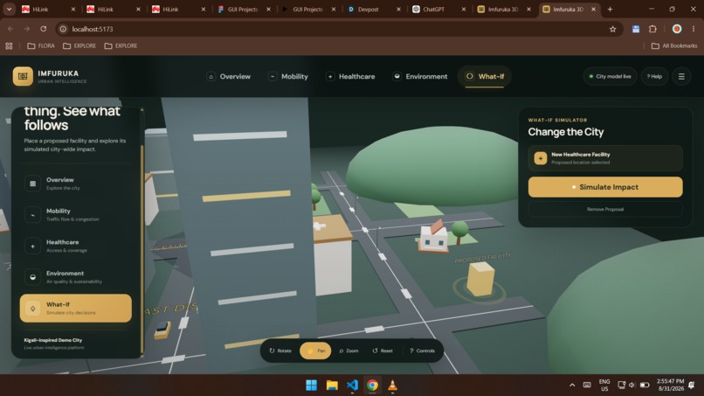Image resolution: width=704 pixels, height=396 pixels.
Task: Reset the 3D view
Action: coord(383,351)
